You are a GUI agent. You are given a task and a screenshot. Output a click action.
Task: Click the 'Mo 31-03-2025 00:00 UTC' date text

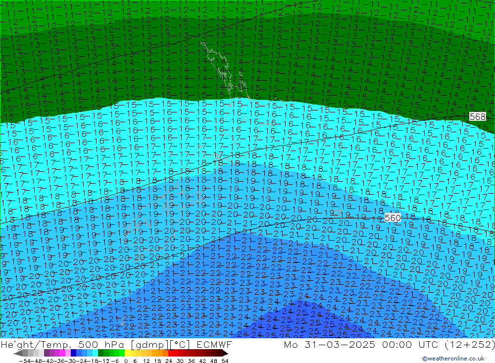tap(362, 345)
